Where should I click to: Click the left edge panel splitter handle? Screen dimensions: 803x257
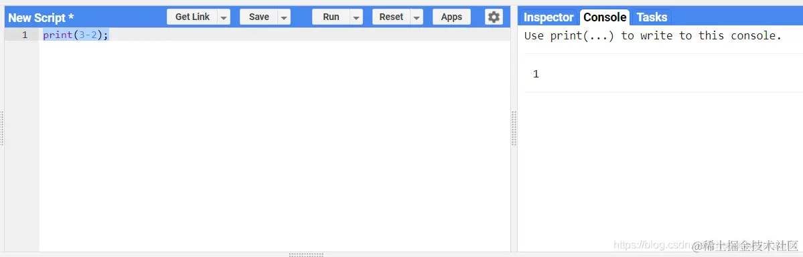tap(2, 129)
